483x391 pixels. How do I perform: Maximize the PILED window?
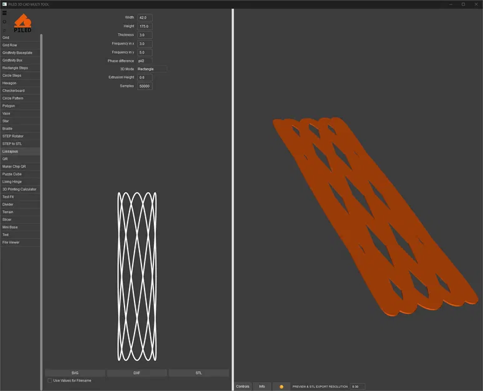[463, 4]
